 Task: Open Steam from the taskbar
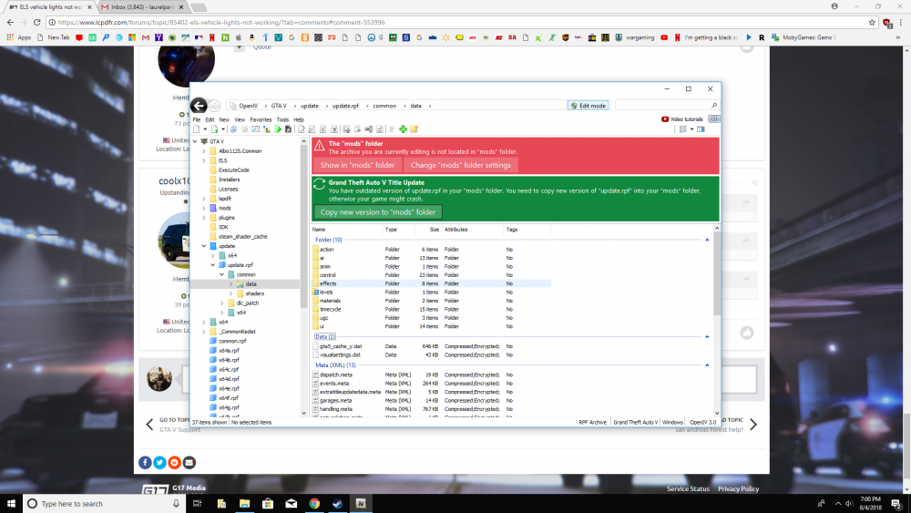click(x=338, y=503)
